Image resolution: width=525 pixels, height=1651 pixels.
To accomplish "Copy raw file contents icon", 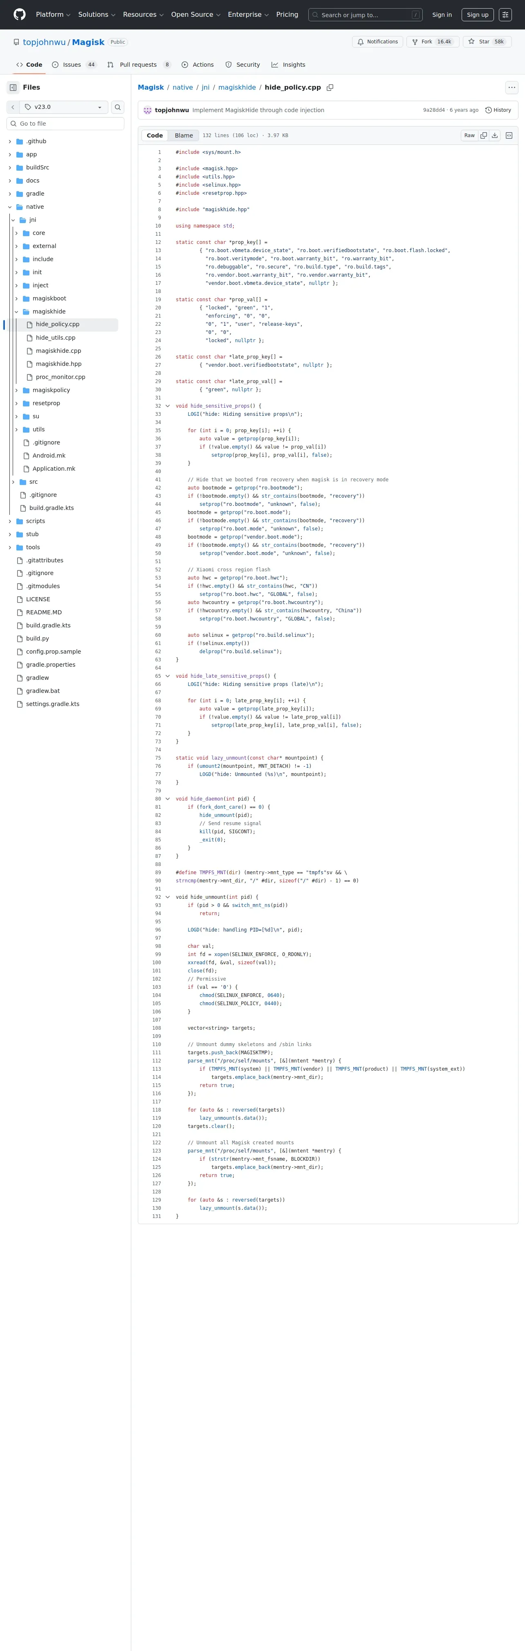I will pos(484,135).
